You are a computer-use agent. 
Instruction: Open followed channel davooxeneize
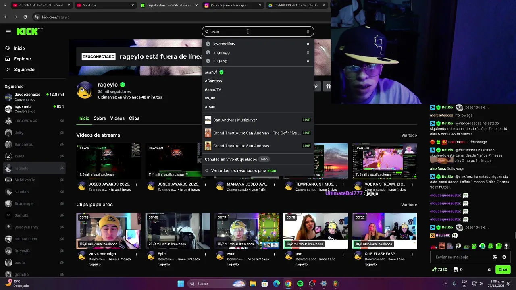[34, 97]
